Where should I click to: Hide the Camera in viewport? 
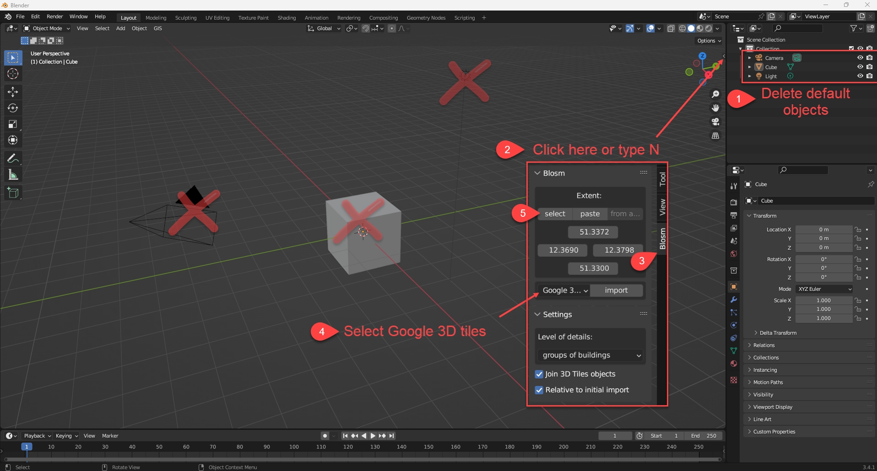tap(860, 58)
